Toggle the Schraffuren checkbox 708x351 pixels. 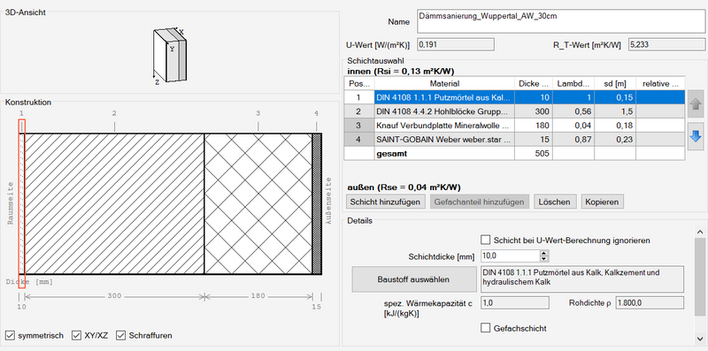120,335
